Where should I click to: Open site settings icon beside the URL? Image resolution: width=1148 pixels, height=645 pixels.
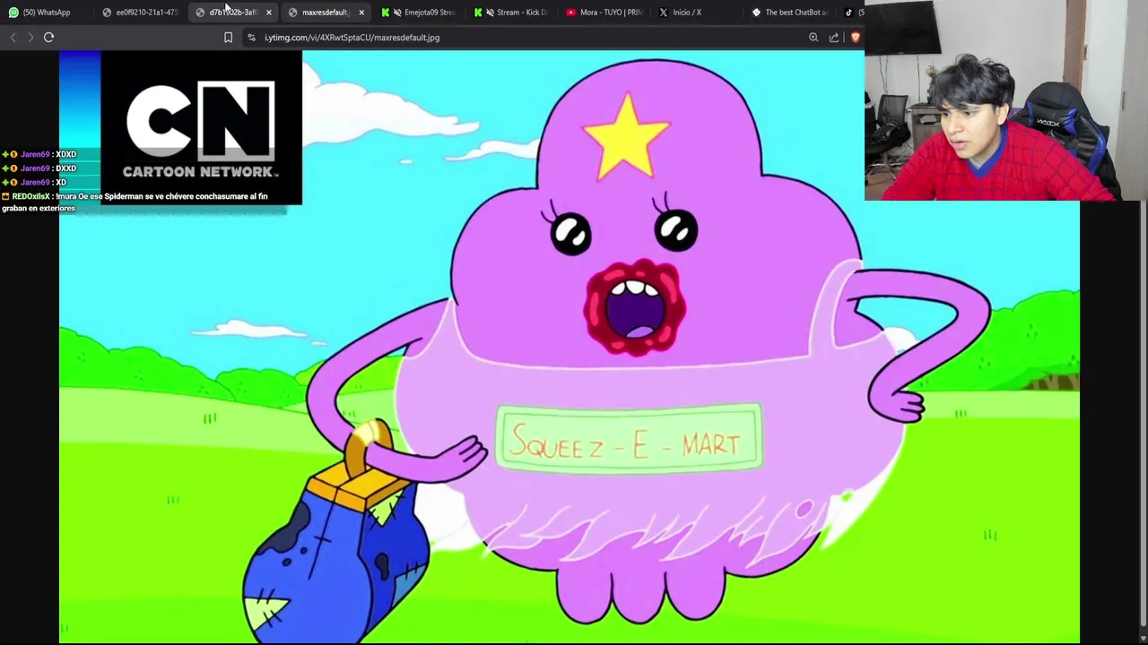click(x=251, y=38)
